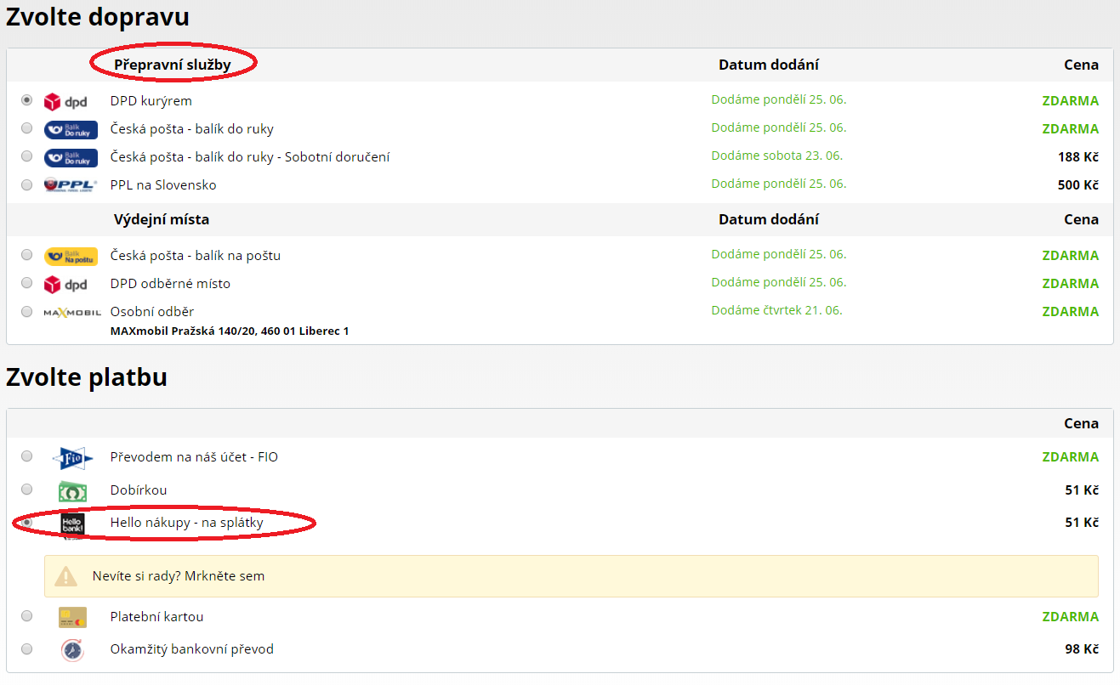Click the 'Česká pošta - balík do ruky - Sobotní doručení' label

click(250, 157)
